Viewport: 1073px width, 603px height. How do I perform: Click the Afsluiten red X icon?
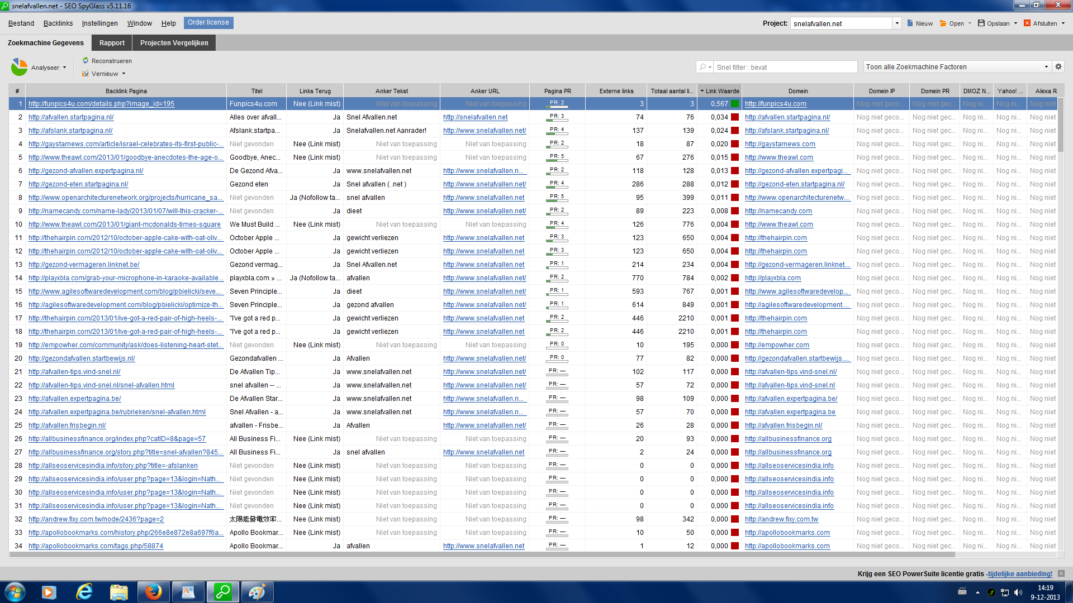coord(1027,23)
